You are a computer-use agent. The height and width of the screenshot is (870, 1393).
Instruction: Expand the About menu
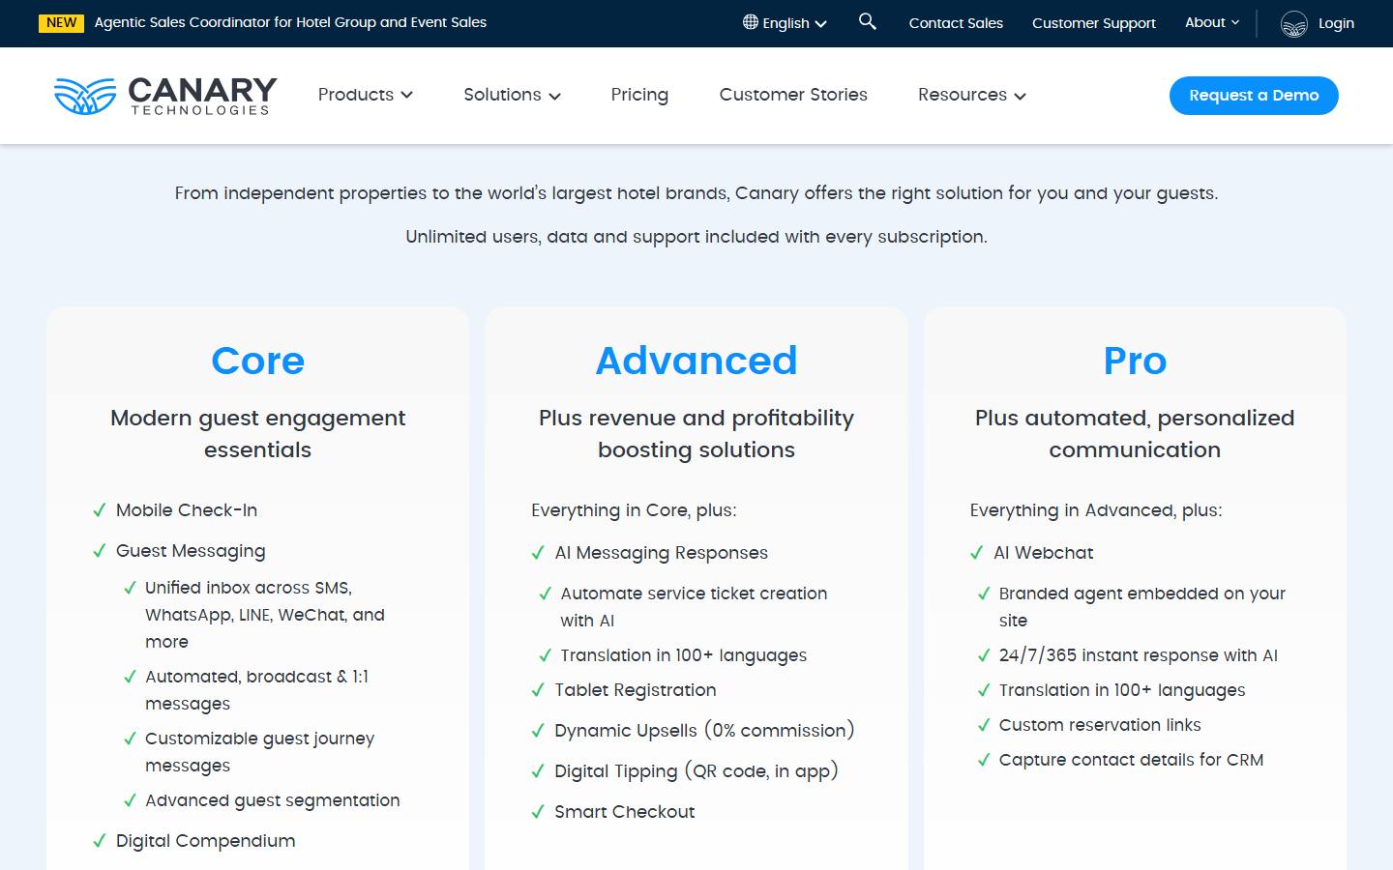[1212, 22]
